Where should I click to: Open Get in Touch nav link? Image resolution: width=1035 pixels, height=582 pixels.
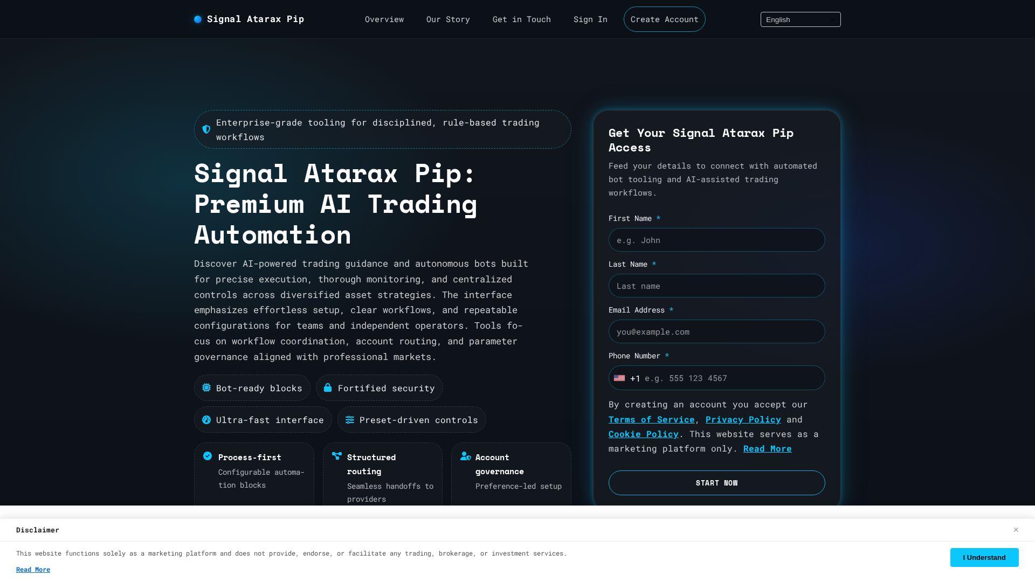(x=522, y=19)
